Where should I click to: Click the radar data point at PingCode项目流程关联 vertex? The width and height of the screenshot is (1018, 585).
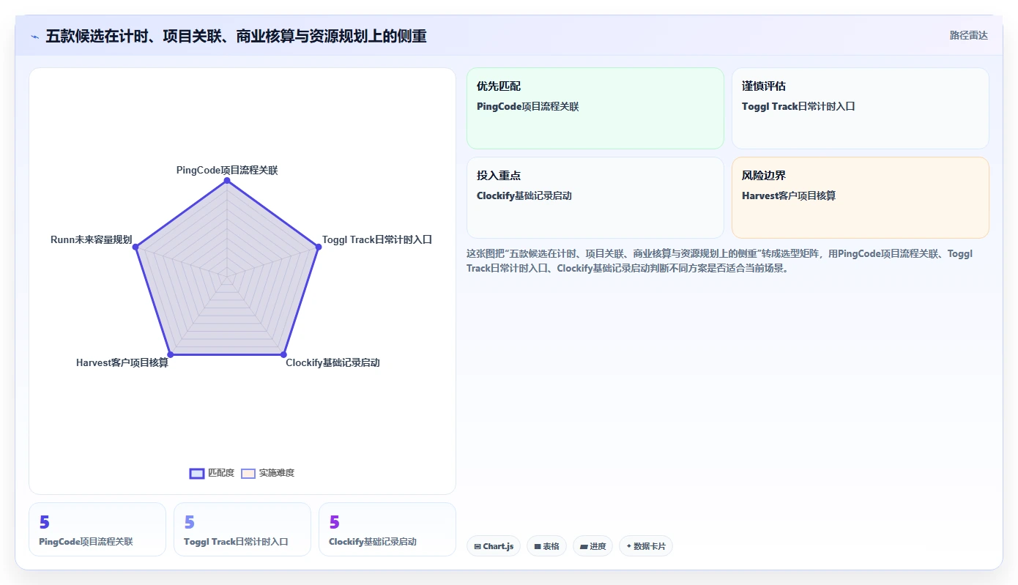(227, 180)
